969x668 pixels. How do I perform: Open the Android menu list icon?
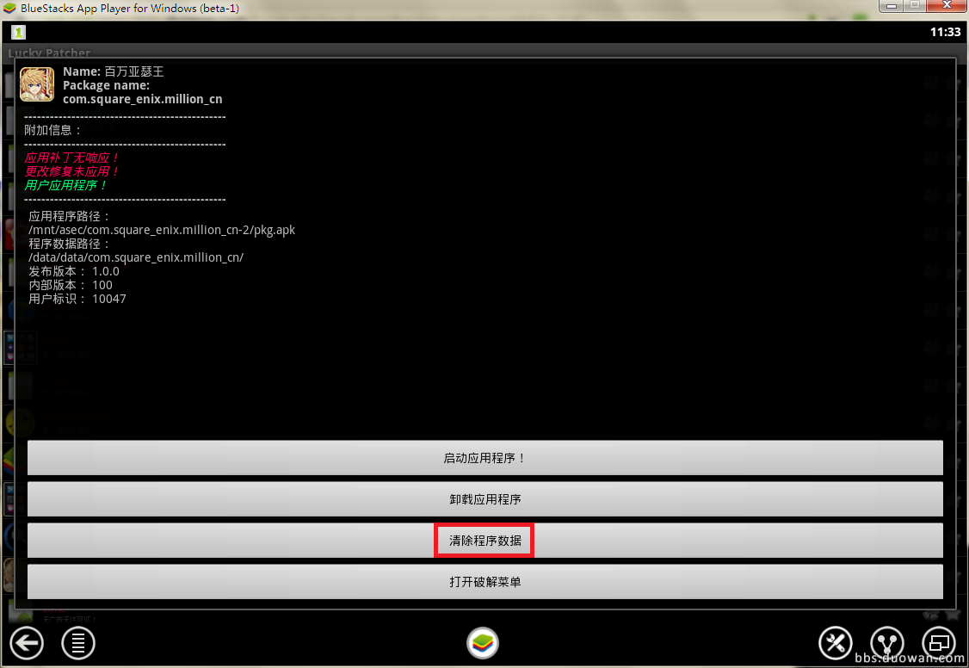78,643
